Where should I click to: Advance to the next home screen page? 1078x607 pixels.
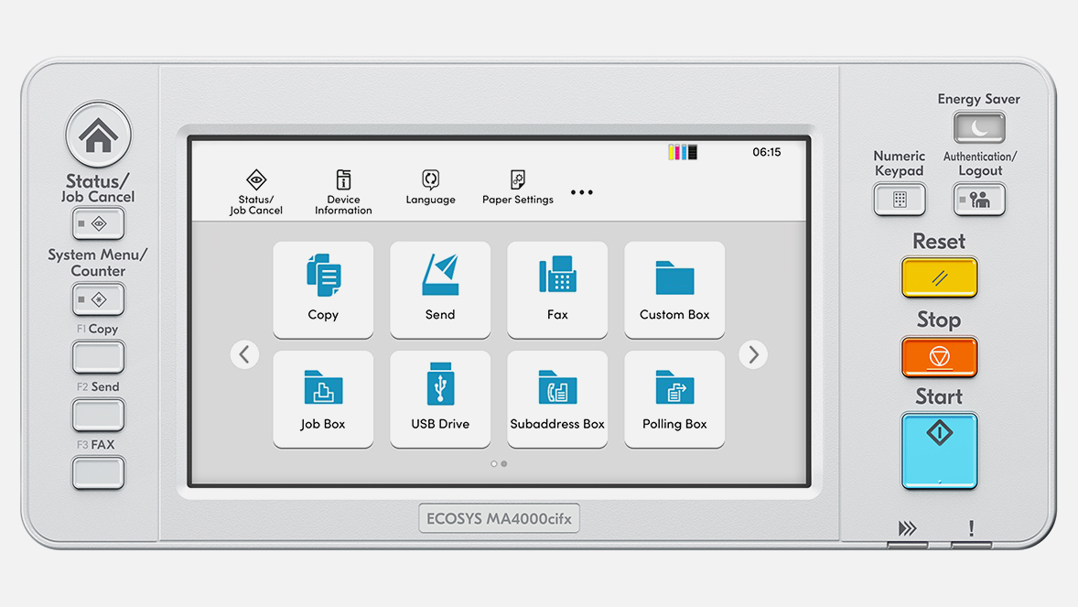752,353
